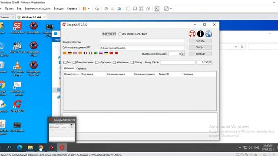Select the solid orange flag language
This screenshot has height=156, width=278.
pyautogui.click(x=65, y=53)
